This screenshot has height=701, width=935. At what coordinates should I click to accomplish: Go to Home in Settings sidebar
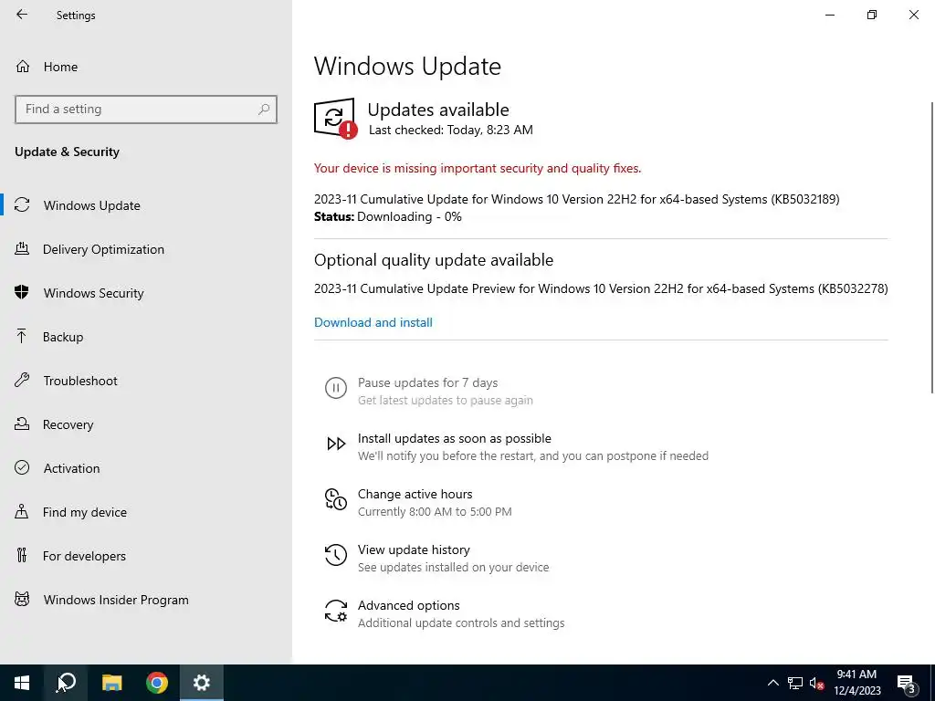click(x=60, y=66)
